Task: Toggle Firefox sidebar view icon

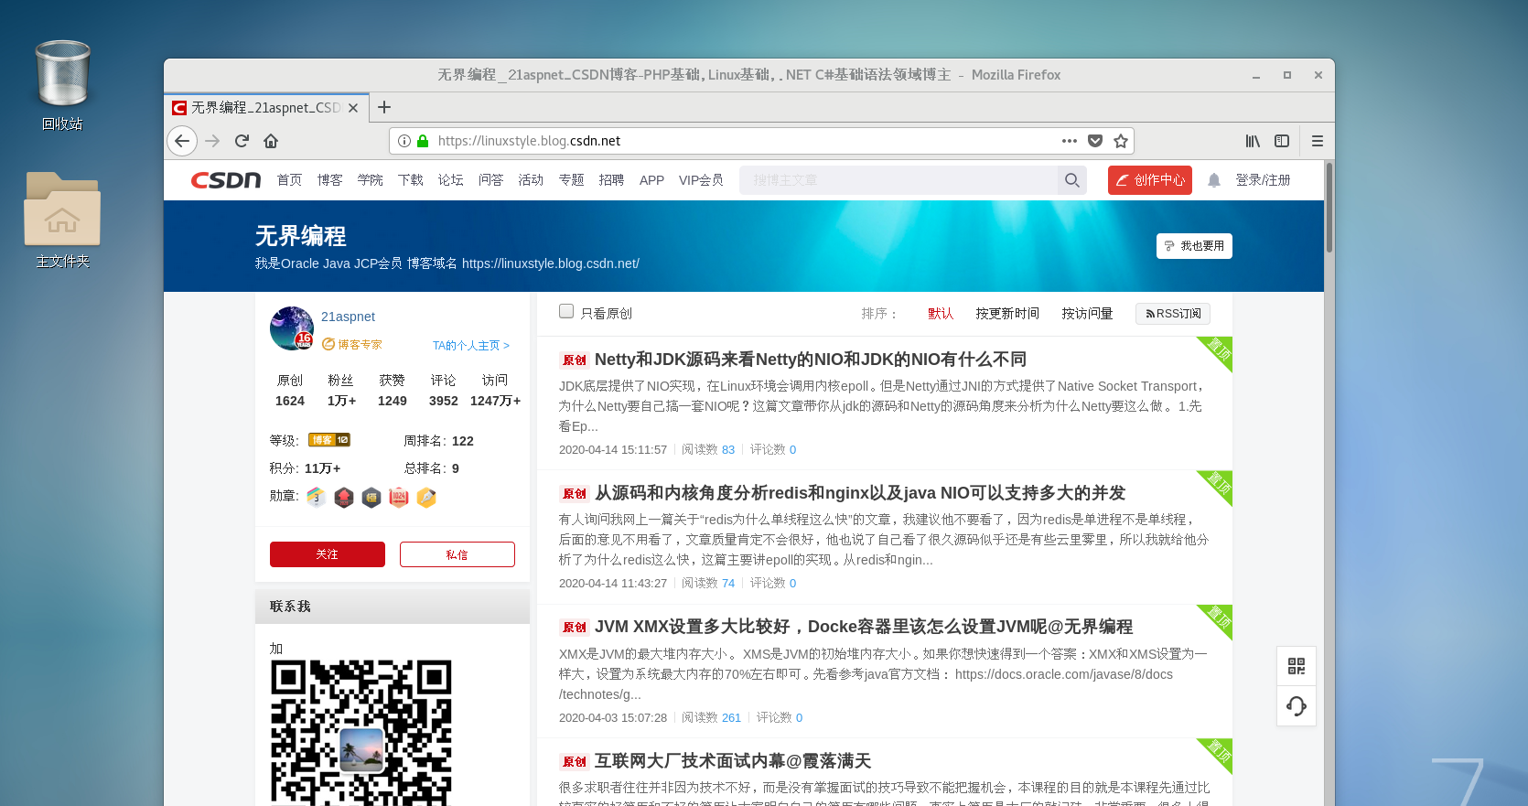Action: (x=1282, y=141)
